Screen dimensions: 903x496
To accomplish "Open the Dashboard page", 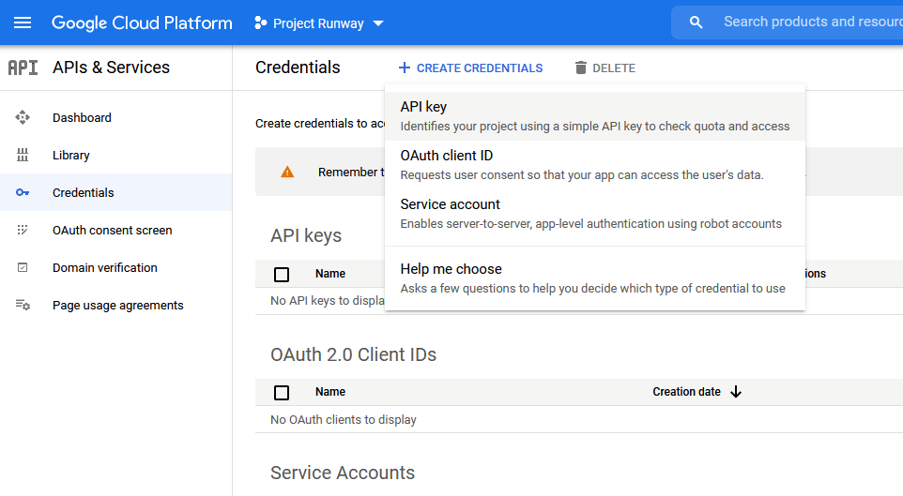I will 82,117.
